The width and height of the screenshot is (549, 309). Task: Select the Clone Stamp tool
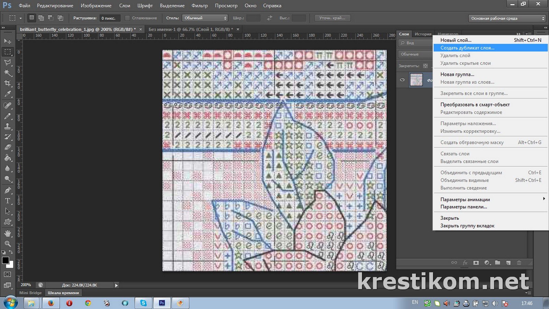tap(7, 126)
